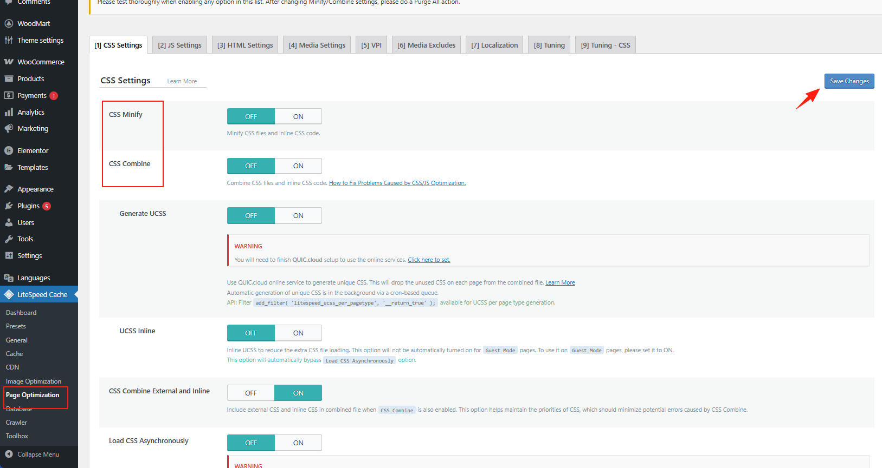Viewport: 882px width, 468px height.
Task: Click the Languages translate icon
Action: [x=9, y=278]
